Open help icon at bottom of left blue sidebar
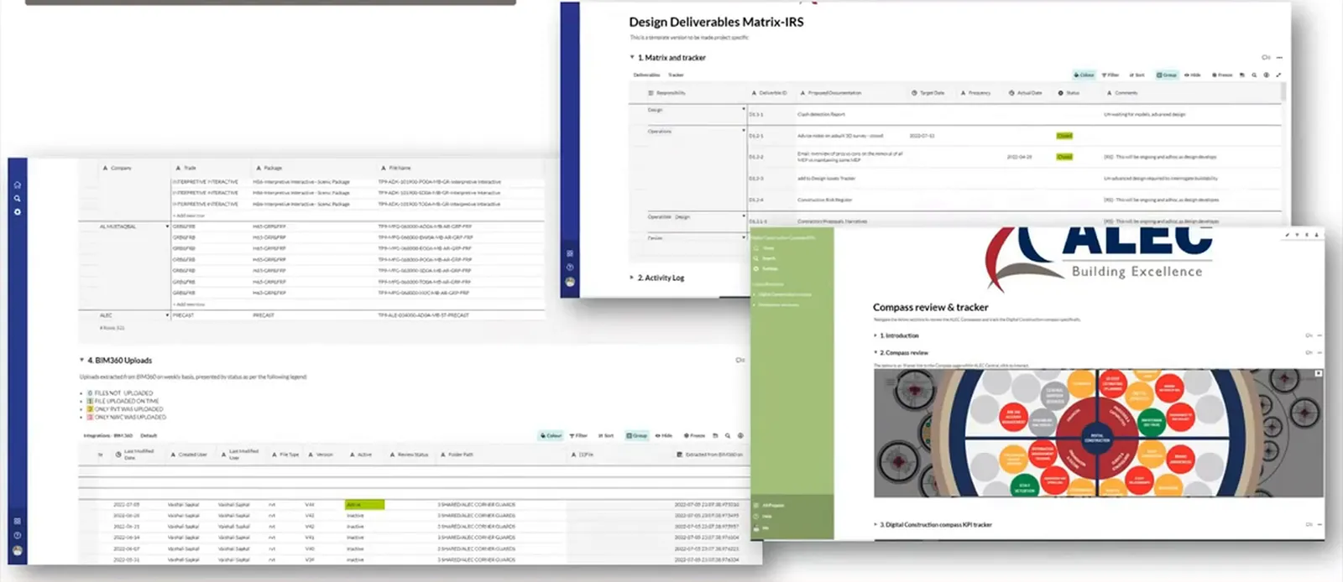This screenshot has height=582, width=1343. (x=17, y=535)
